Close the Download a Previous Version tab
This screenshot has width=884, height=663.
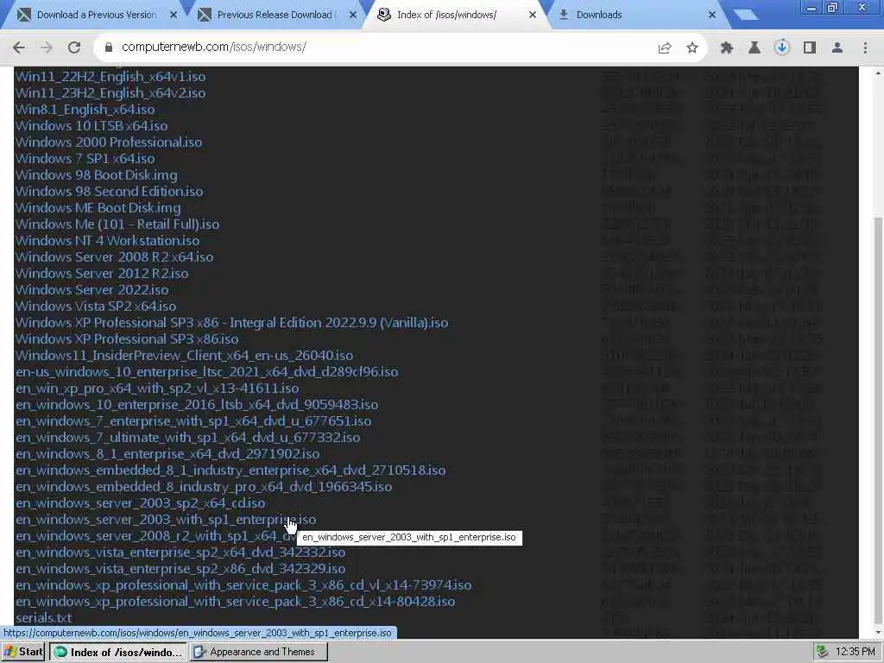point(174,15)
